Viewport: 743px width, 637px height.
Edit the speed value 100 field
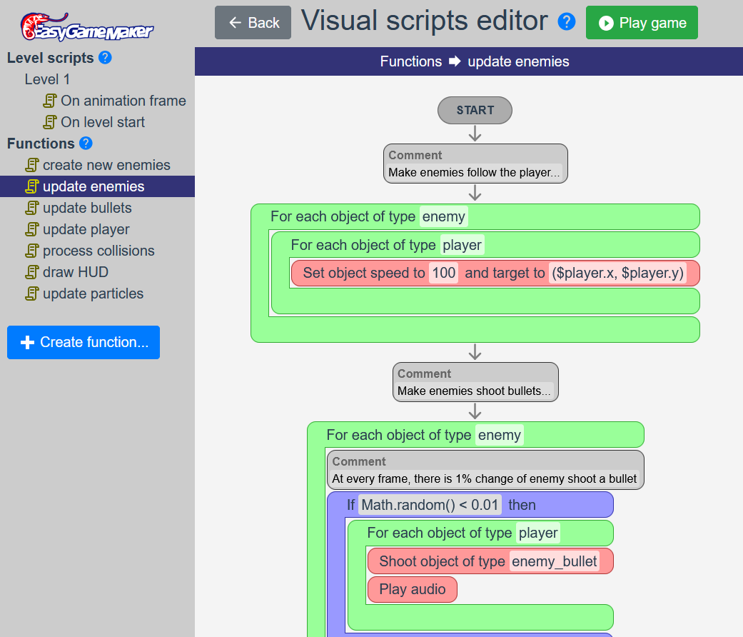tap(443, 273)
